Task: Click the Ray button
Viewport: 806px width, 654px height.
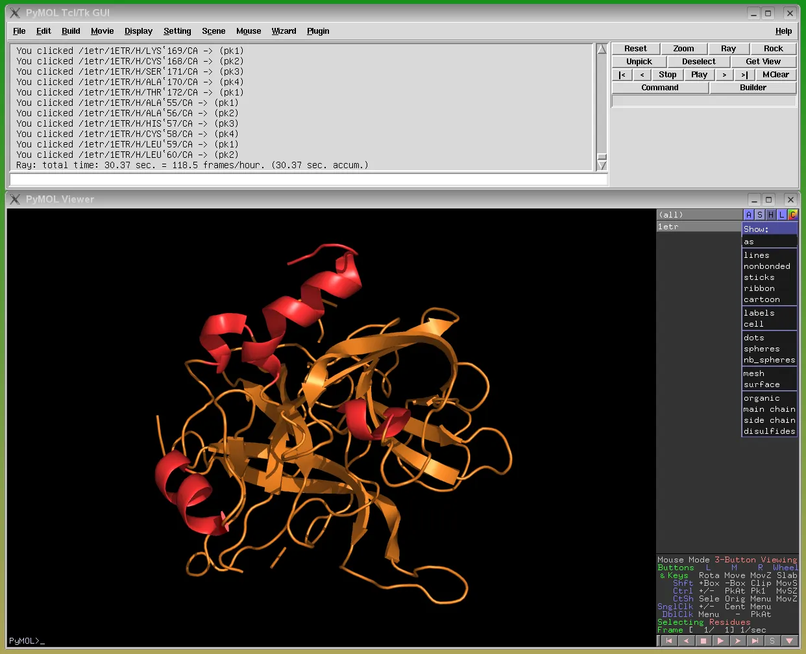Action: pos(728,49)
